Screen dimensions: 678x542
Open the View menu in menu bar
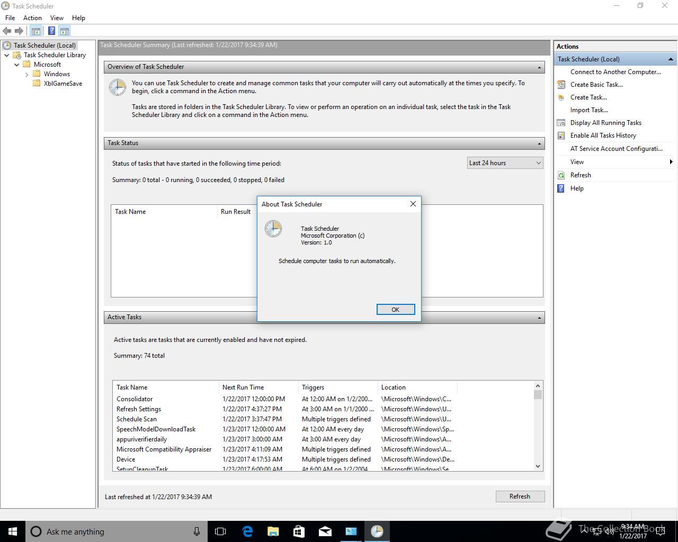point(57,18)
